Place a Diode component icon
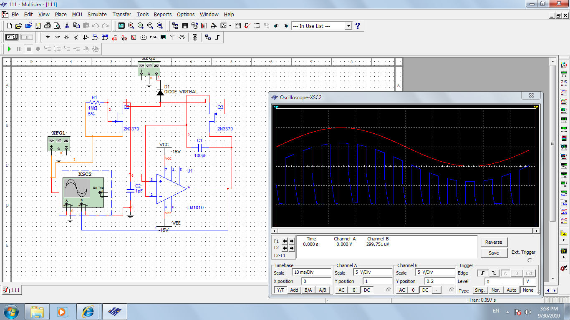The width and height of the screenshot is (570, 320). (x=67, y=37)
